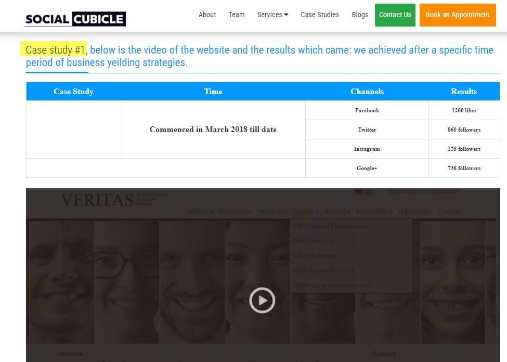Select the Instagram channel cell
507x362 pixels.
pos(367,149)
